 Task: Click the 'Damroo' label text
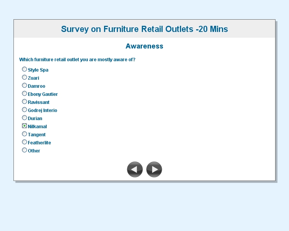(x=37, y=86)
